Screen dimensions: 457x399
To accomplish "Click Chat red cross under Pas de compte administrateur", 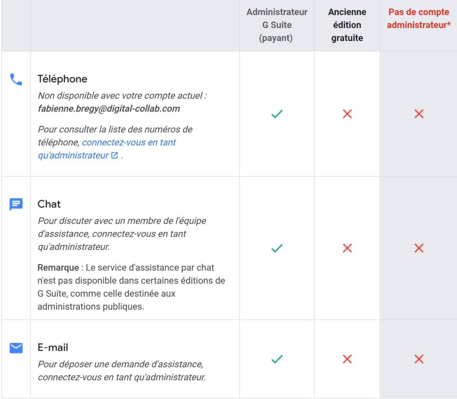I will click(x=419, y=248).
